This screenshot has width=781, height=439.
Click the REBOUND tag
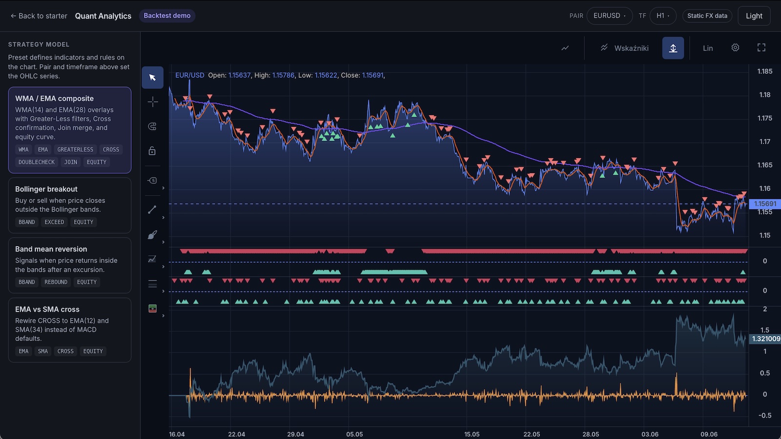56,282
